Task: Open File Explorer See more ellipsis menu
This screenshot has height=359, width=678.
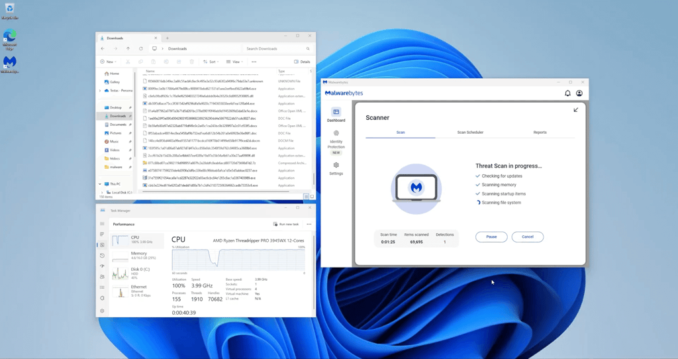Action: pos(254,62)
